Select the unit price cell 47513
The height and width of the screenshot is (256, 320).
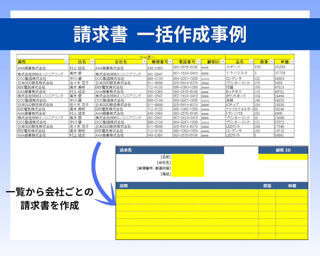point(284,87)
